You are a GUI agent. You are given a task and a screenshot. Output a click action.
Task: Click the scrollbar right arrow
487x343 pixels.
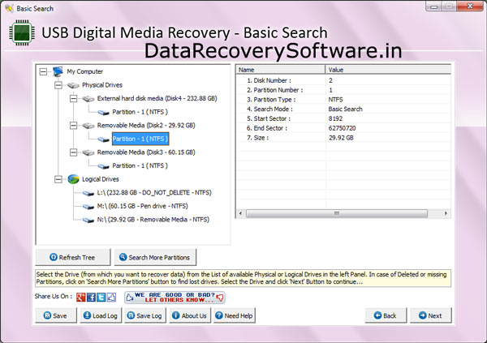(x=446, y=213)
